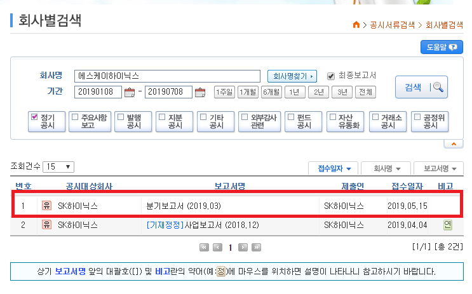
Task: Enable 기타공시 filter
Action: coord(203,117)
